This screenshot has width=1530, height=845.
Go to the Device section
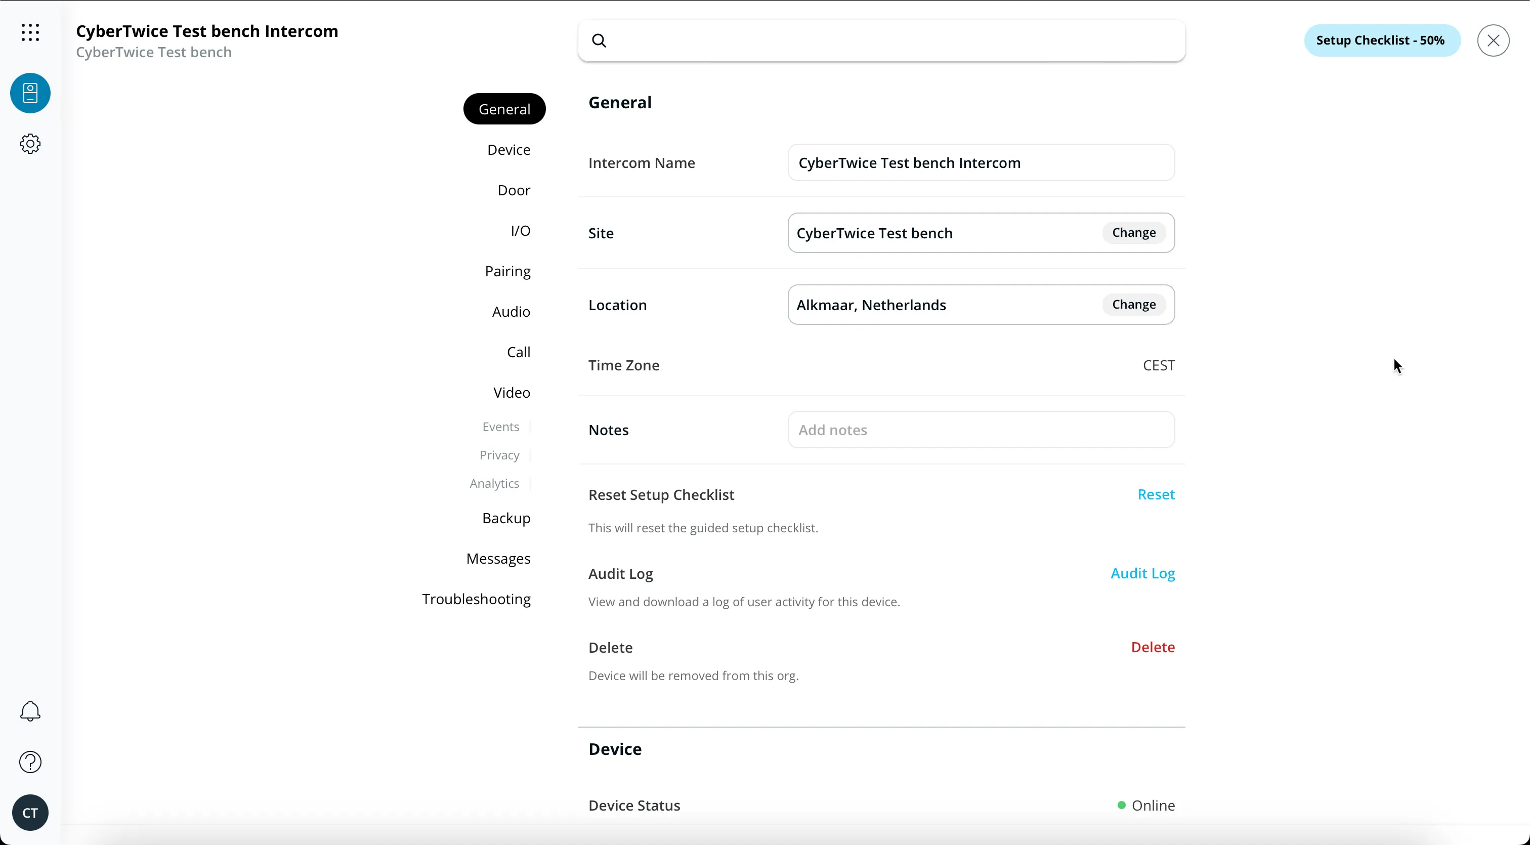tap(509, 150)
